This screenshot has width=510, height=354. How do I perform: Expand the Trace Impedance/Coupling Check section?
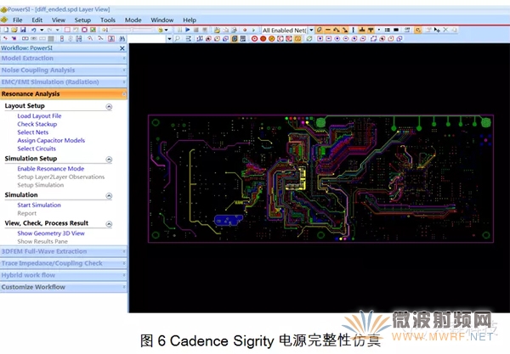[x=64, y=263]
